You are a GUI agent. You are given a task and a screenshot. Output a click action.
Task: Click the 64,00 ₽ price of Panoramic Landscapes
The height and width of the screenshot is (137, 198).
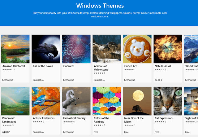pyautogui.click(x=6, y=132)
